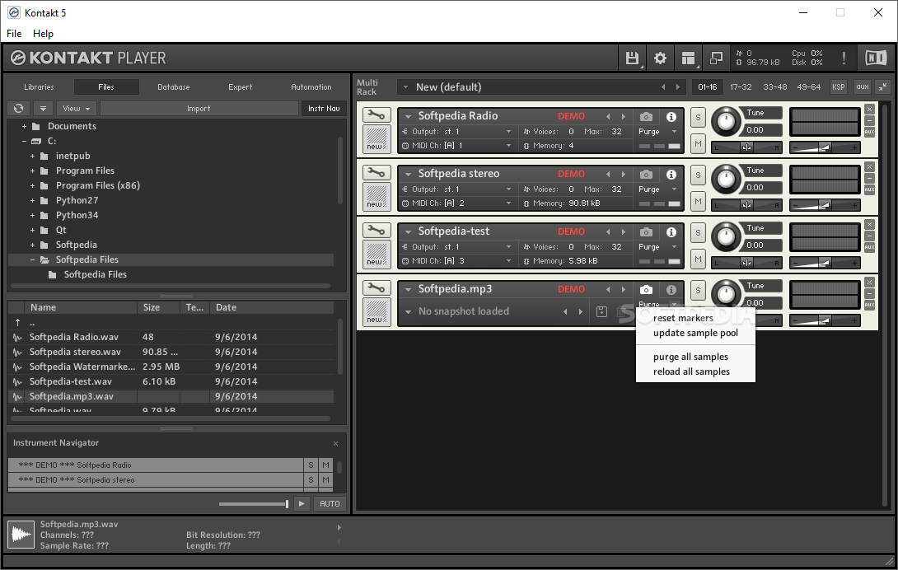Click the Import button
Image resolution: width=898 pixels, height=570 pixels.
(199, 108)
